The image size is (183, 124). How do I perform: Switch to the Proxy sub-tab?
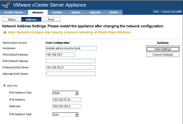(x=51, y=20)
